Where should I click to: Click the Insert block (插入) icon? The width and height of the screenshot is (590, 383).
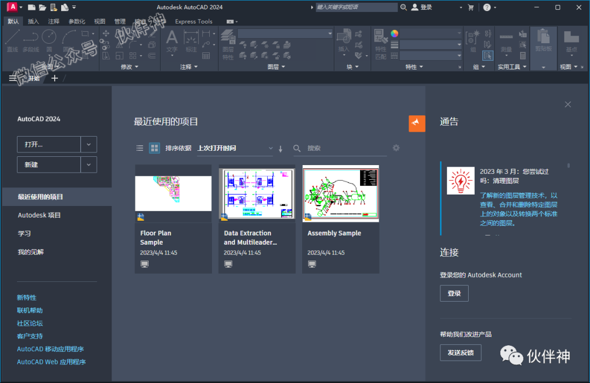tap(344, 40)
